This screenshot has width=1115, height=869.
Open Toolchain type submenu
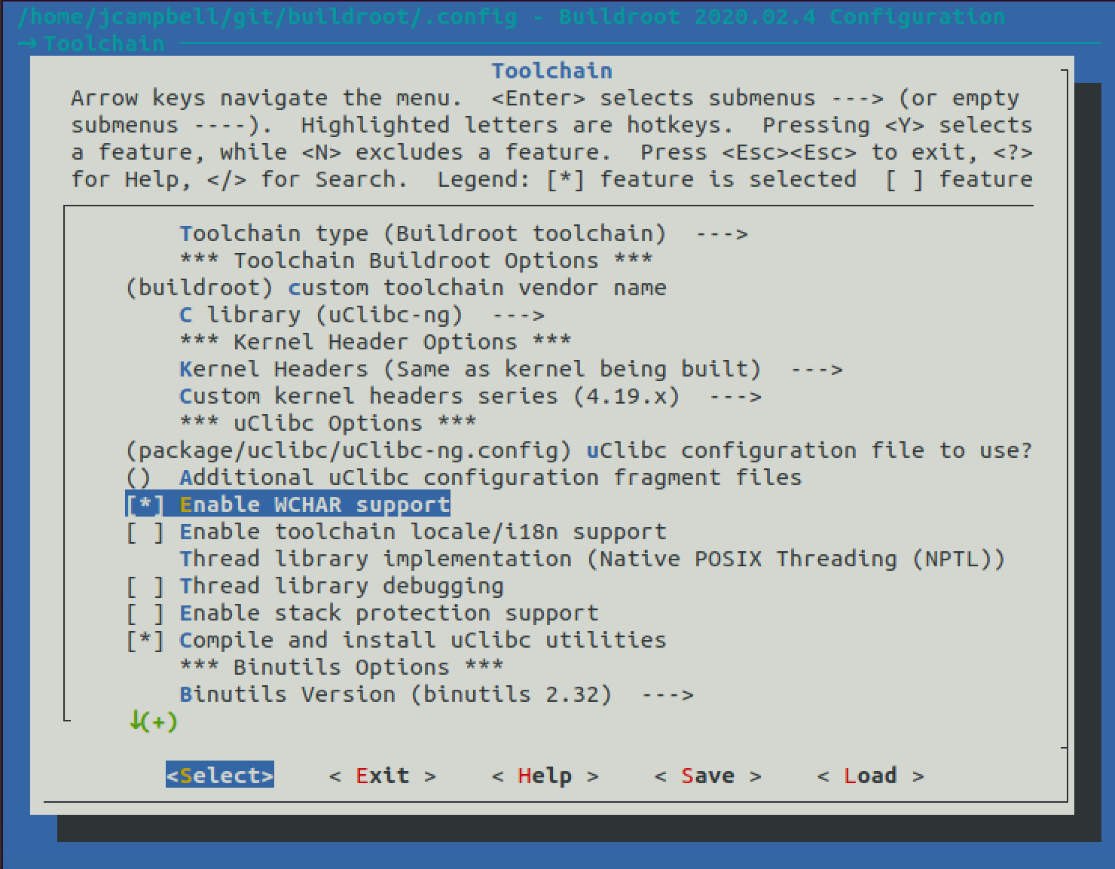point(464,233)
